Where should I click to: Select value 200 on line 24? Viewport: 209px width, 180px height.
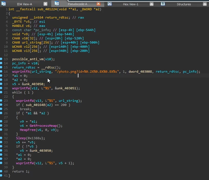coord(63,105)
